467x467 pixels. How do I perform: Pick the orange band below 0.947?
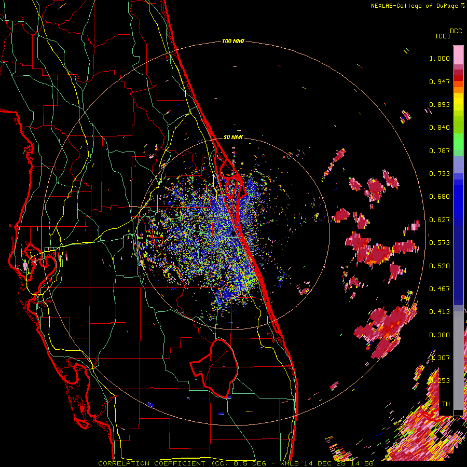pyautogui.click(x=458, y=87)
